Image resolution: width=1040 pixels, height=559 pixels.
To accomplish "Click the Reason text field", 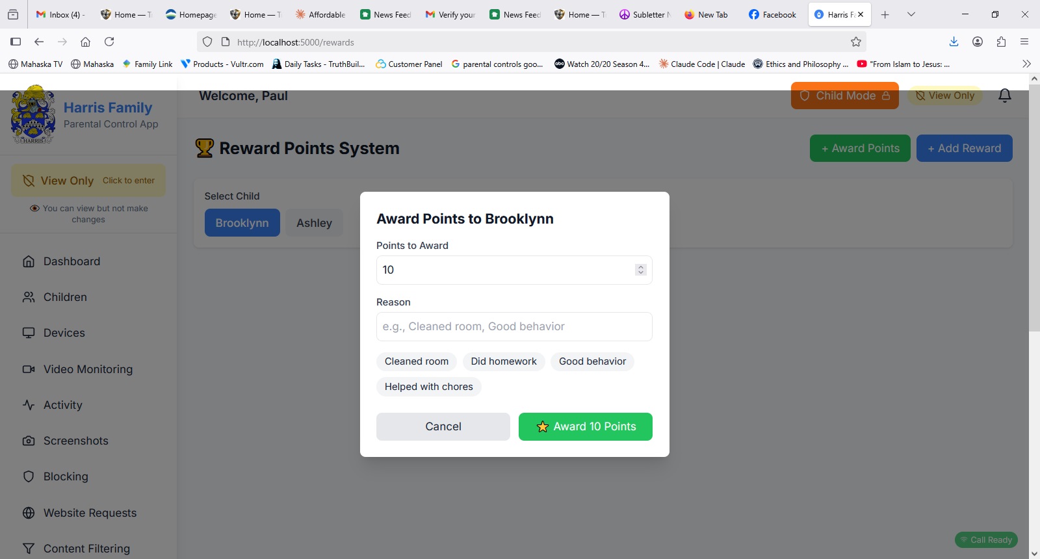I will point(513,326).
